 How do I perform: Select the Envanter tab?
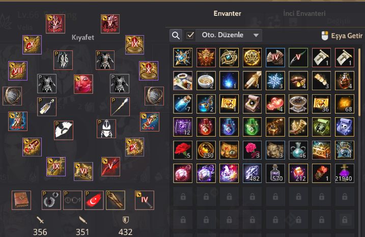tap(228, 14)
